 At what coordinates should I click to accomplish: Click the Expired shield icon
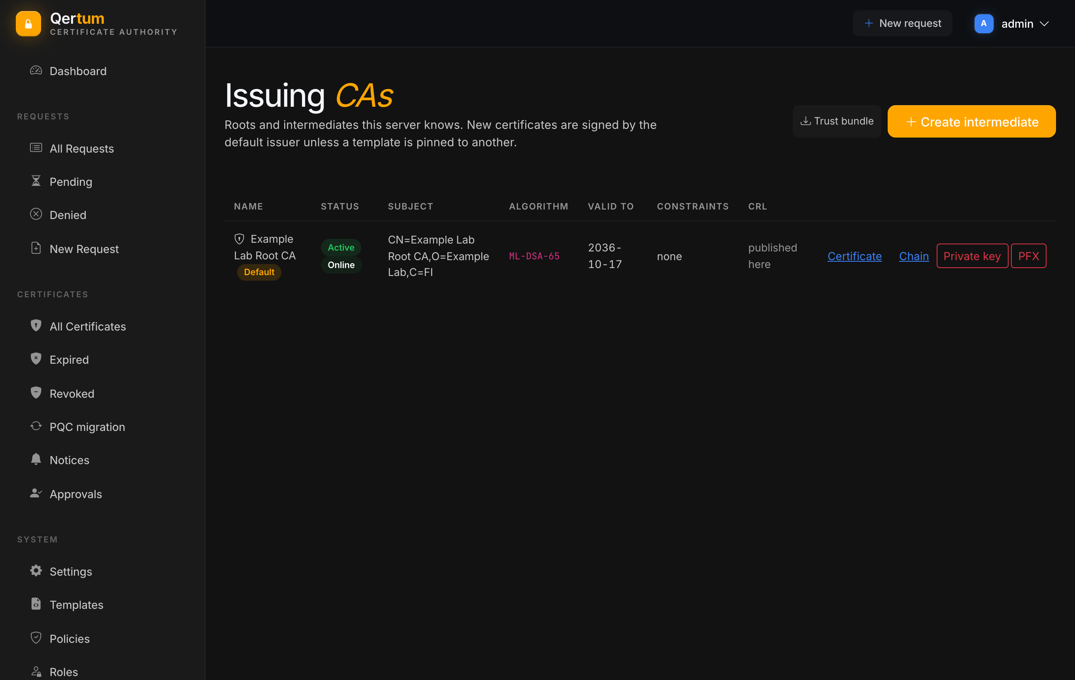(36, 359)
